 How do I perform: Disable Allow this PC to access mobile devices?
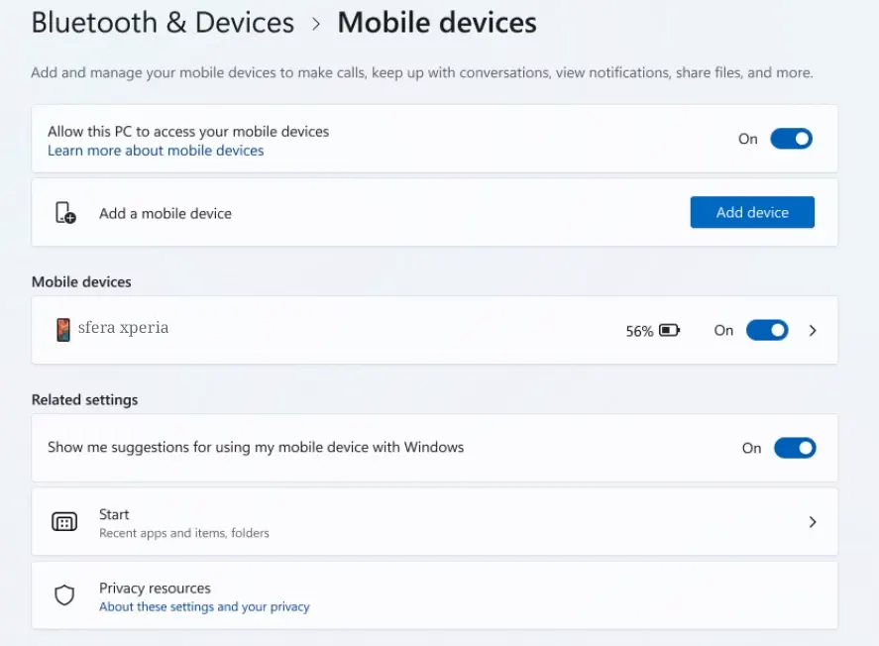pos(791,139)
